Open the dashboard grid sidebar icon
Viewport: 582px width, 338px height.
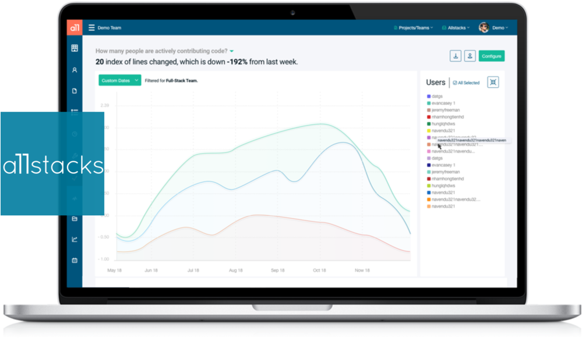point(75,48)
